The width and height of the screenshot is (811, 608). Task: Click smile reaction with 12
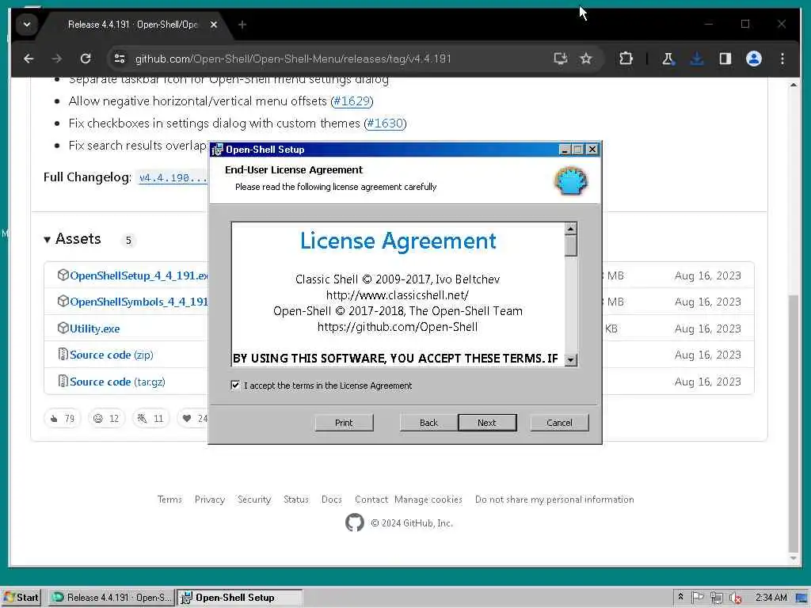click(x=106, y=418)
